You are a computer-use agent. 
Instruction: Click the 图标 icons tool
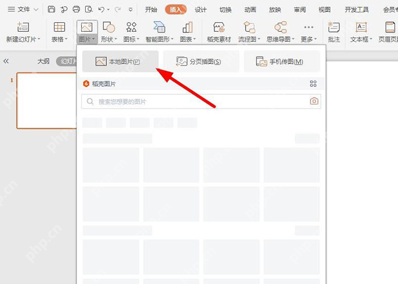[131, 27]
